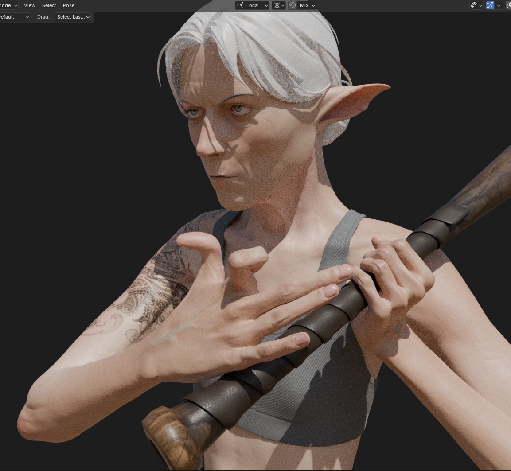
Task: Open the transform orientation Local dropdown
Action: coord(252,5)
